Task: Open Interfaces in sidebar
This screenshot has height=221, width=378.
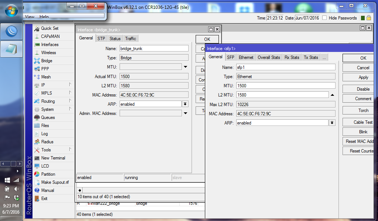Action: pyautogui.click(x=53, y=45)
